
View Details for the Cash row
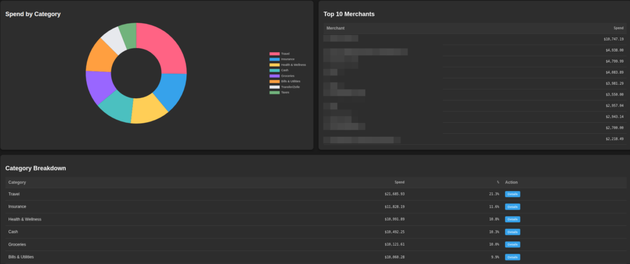(512, 232)
